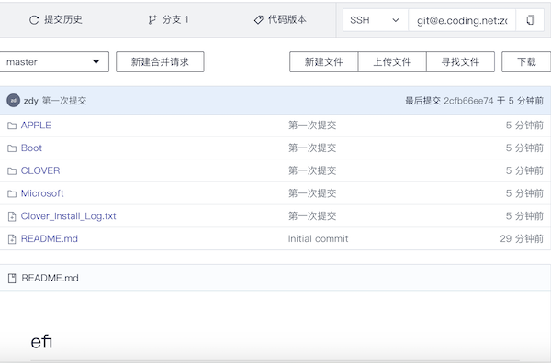Screen dimensions: 551x363
Task: Click the git@e.coding.net URL field
Action: pyautogui.click(x=462, y=20)
